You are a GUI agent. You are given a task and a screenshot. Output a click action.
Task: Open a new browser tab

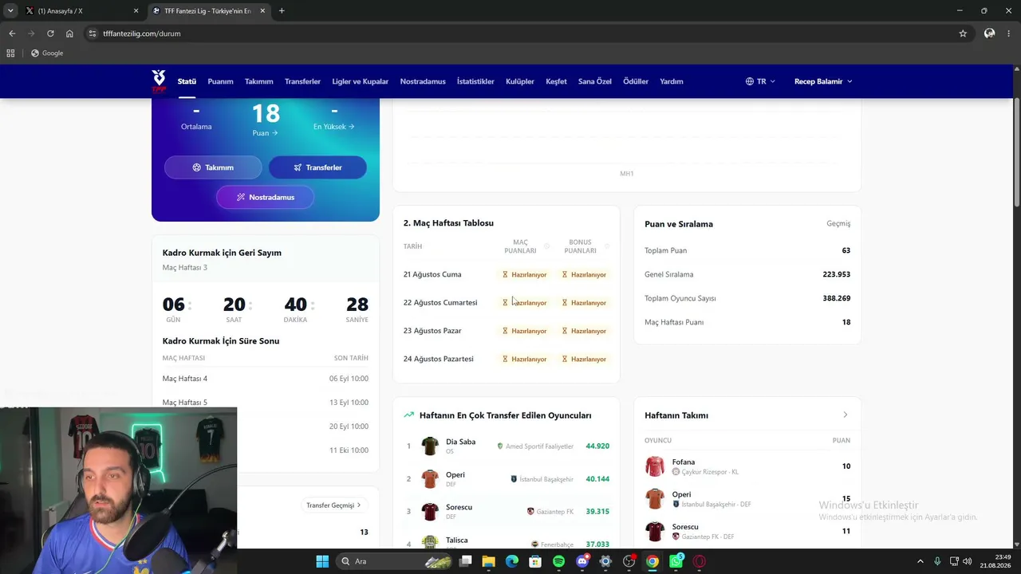click(282, 11)
